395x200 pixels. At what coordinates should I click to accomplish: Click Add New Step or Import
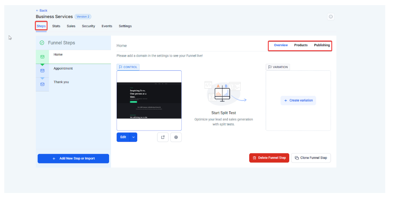[x=73, y=159]
